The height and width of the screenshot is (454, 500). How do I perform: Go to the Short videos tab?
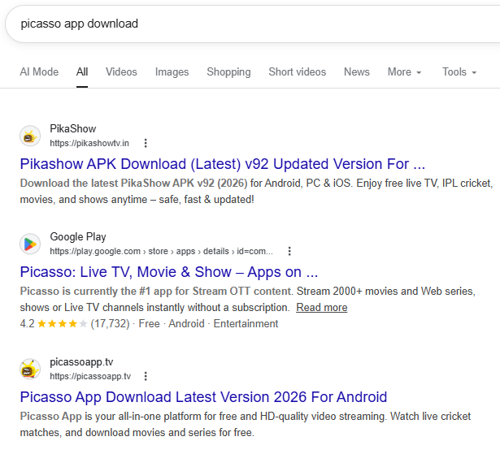click(297, 71)
